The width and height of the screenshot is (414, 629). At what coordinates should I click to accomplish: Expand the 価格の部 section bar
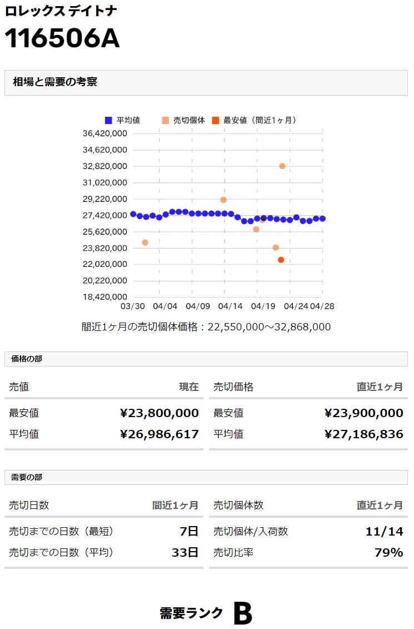tap(206, 359)
